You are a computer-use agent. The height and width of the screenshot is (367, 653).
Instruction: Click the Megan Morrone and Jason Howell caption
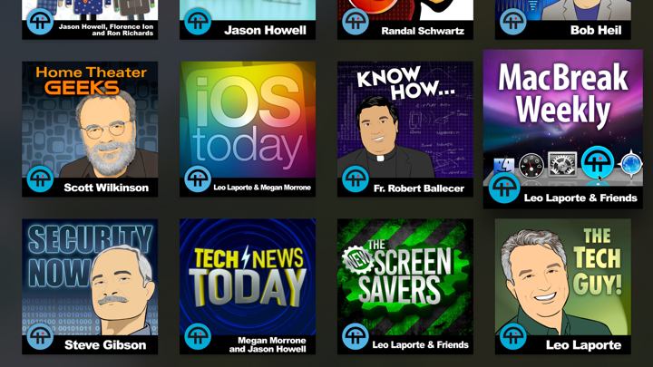click(x=268, y=345)
